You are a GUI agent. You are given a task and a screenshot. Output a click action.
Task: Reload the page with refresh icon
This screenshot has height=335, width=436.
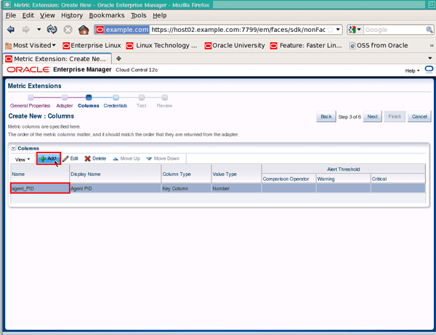pyautogui.click(x=52, y=30)
